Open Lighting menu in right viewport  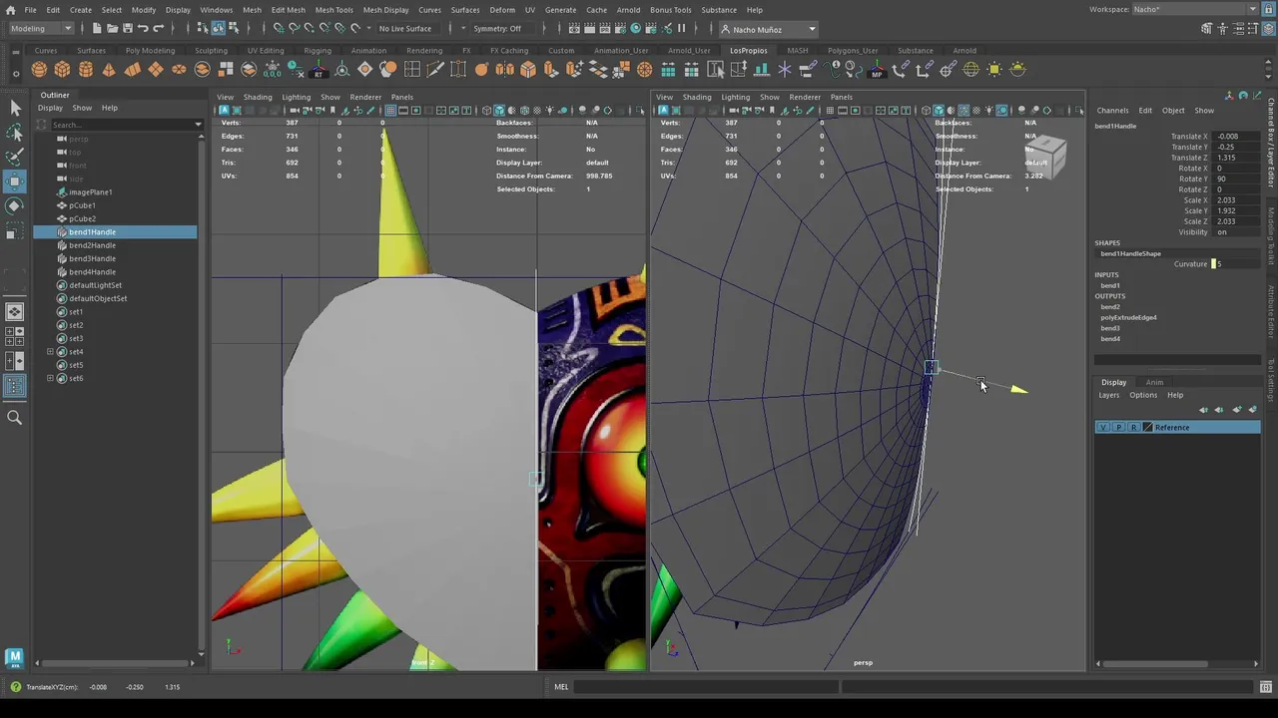(x=735, y=97)
